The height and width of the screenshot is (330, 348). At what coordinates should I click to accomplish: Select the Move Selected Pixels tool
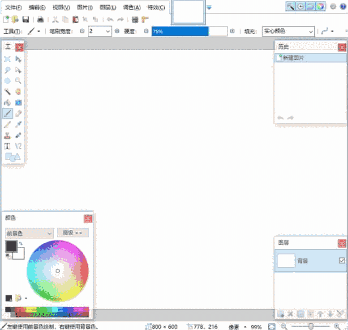tap(18, 59)
